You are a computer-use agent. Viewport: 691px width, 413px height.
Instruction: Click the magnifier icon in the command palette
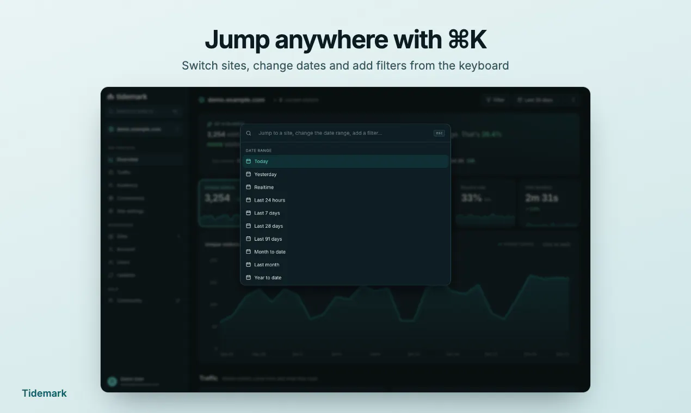pyautogui.click(x=249, y=133)
